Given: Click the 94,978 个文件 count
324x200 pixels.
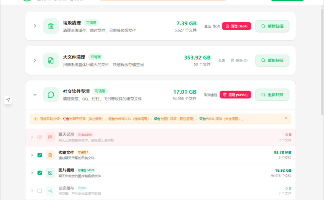Looking at the screenshot, I should click(x=281, y=176).
